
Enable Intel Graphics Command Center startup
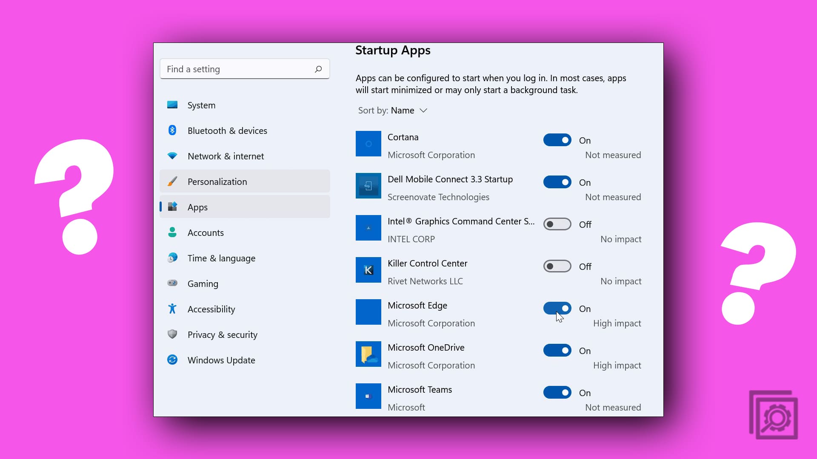(x=557, y=224)
